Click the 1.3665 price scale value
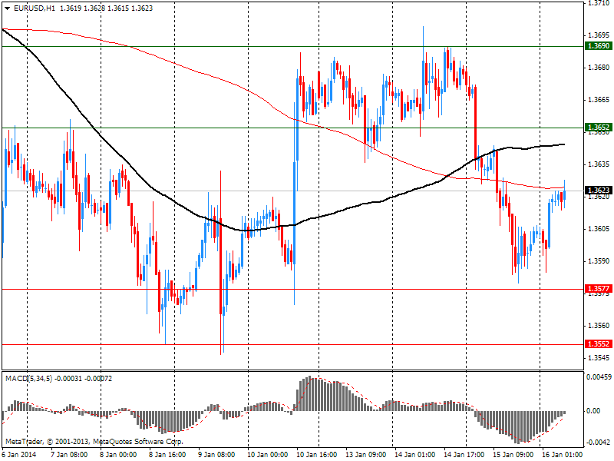Image resolution: width=614 pixels, height=461 pixels. [599, 100]
